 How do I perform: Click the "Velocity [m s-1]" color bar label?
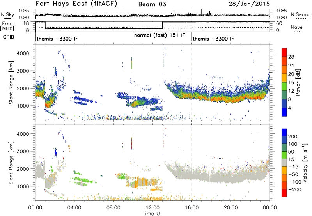tap(305, 163)
